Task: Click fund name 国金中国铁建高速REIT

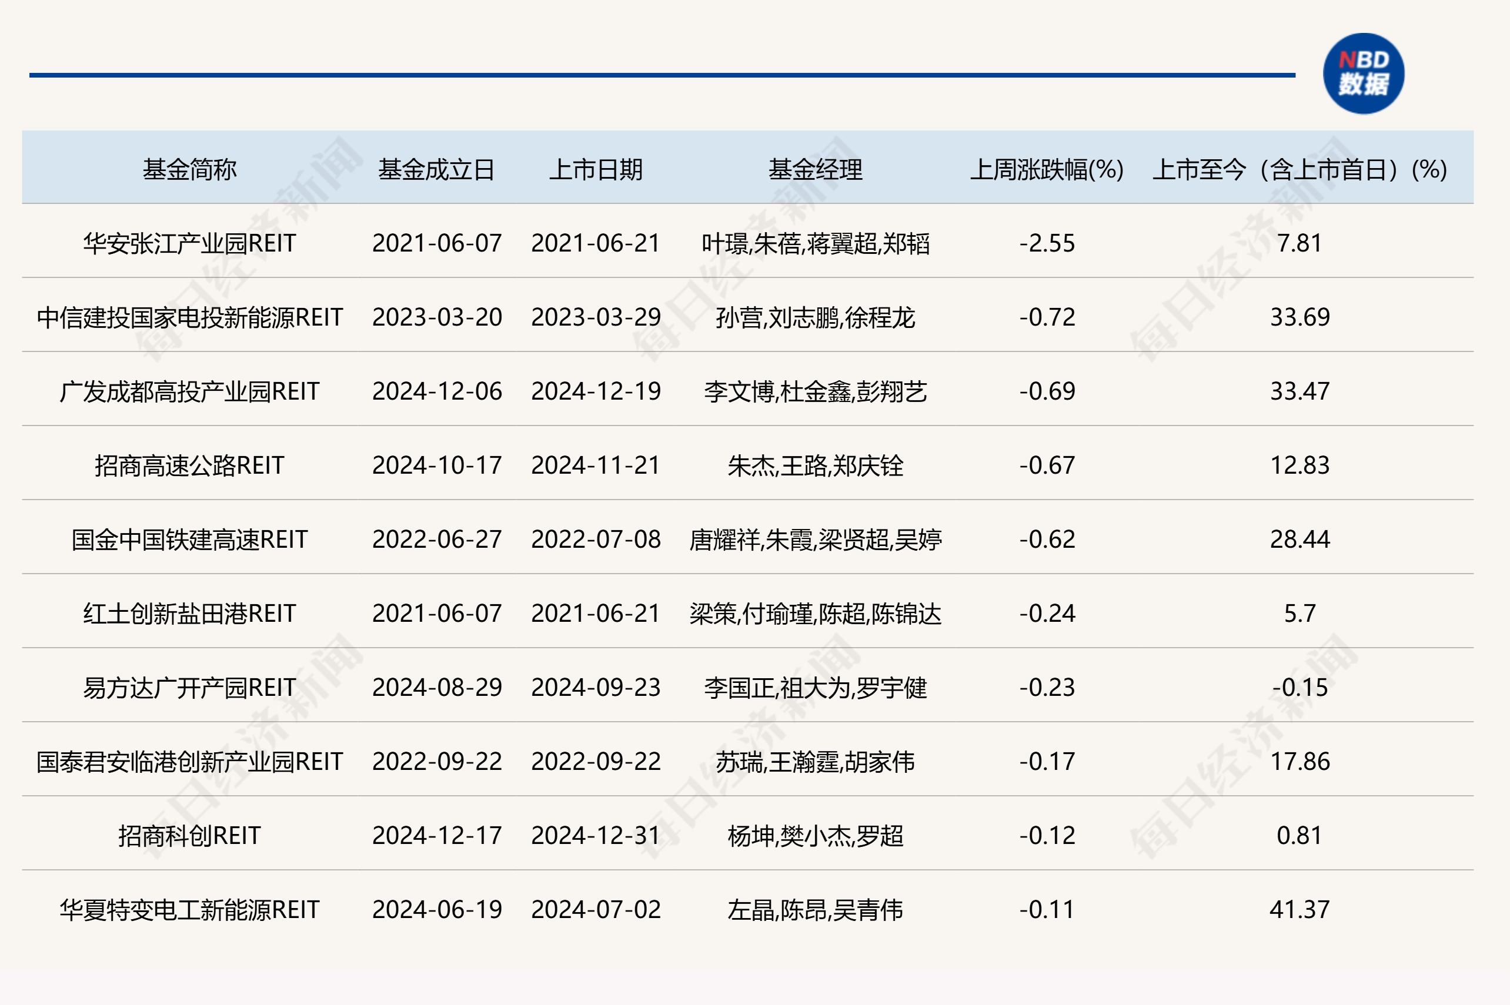Action: click(189, 540)
